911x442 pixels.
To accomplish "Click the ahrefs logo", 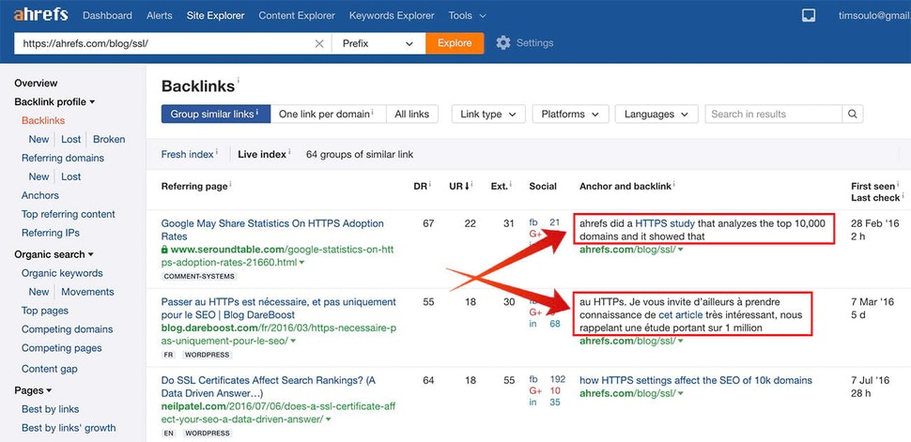I will click(42, 15).
